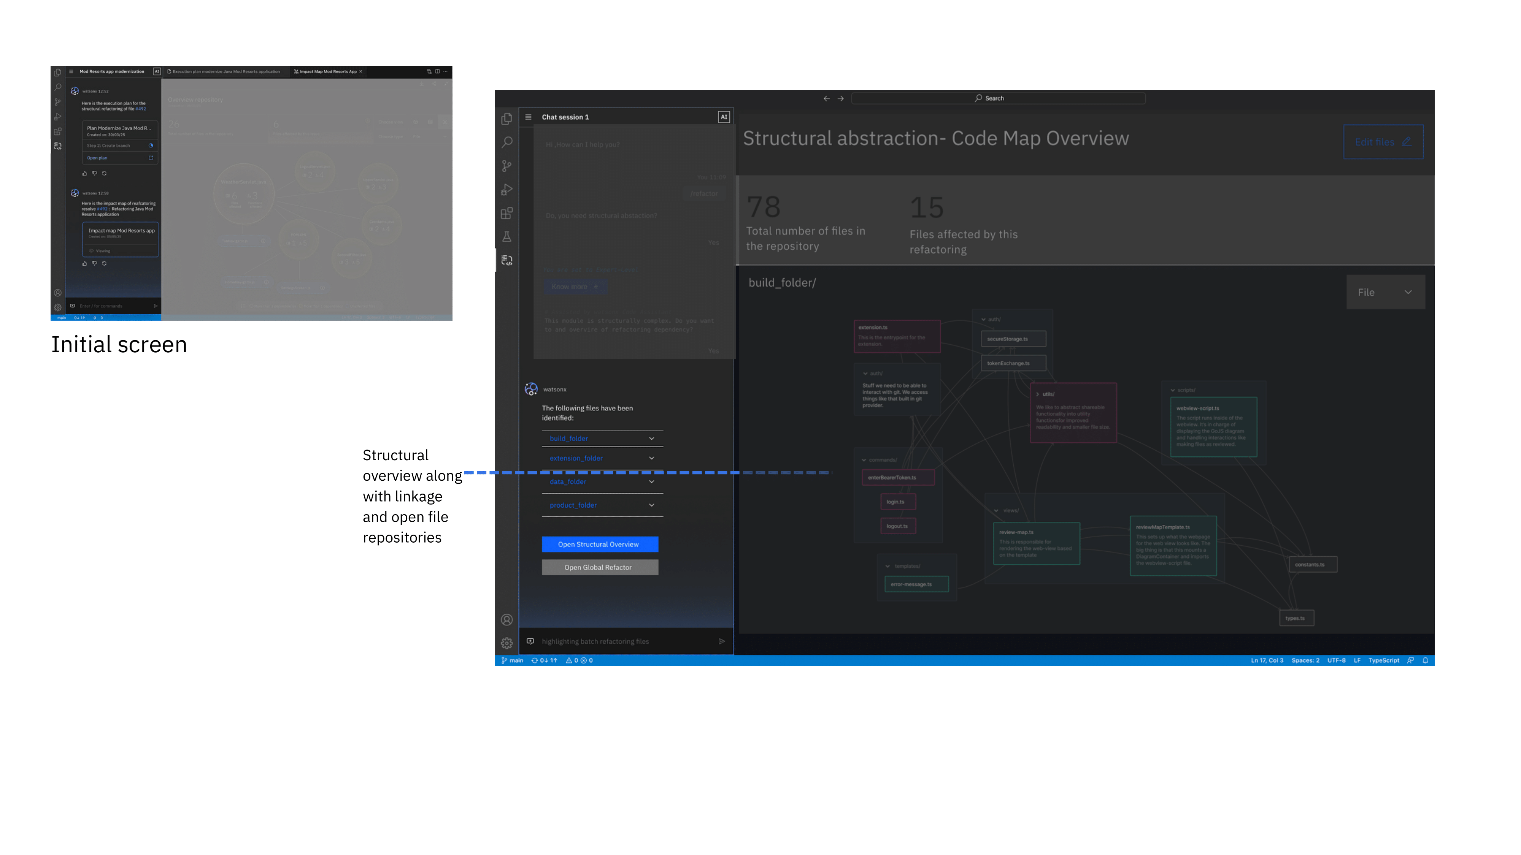Viewport: 1521px width, 855px height.
Task: Open Testing flask icon in main window
Action: tap(506, 237)
